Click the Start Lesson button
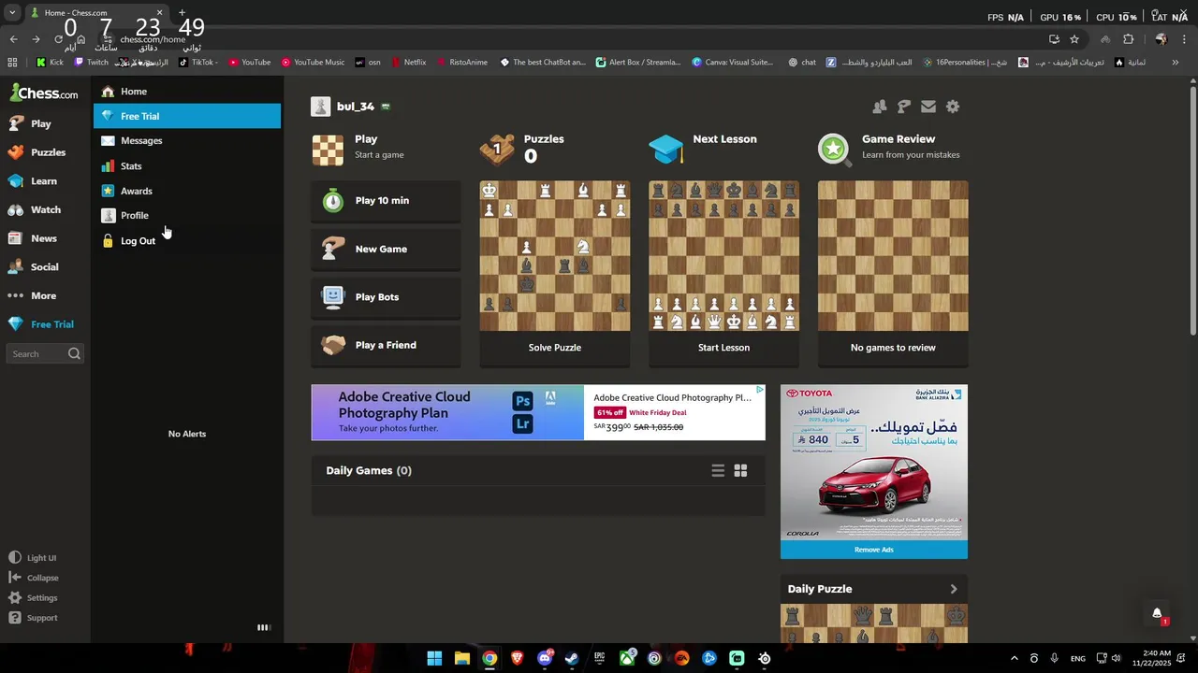The image size is (1198, 673). pyautogui.click(x=723, y=348)
